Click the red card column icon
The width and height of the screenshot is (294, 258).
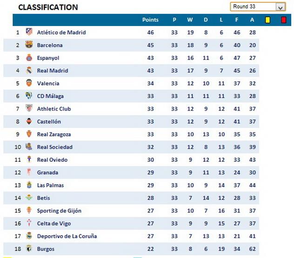coord(283,20)
